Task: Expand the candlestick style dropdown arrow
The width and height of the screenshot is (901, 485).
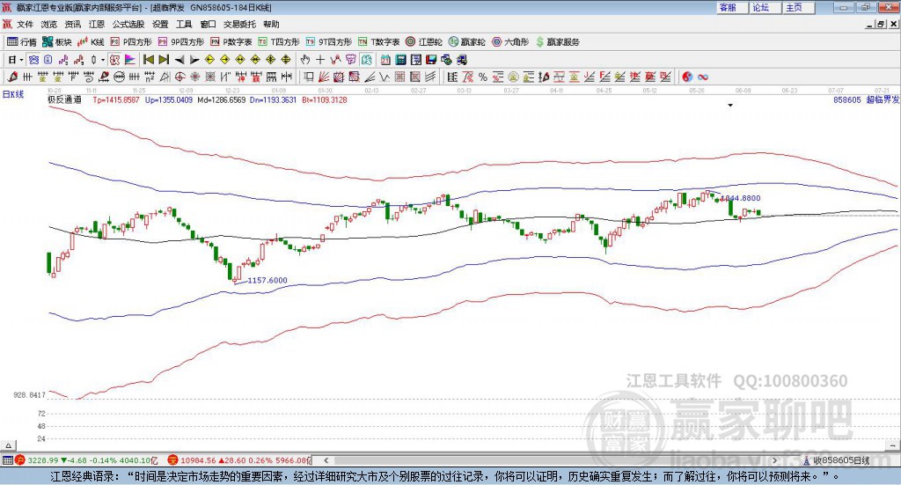Action: (x=103, y=60)
